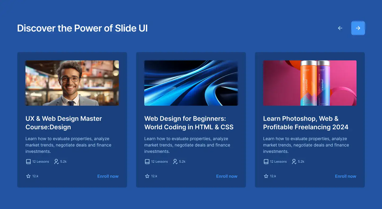Click the book icon on UX & Web Design card

tap(28, 162)
